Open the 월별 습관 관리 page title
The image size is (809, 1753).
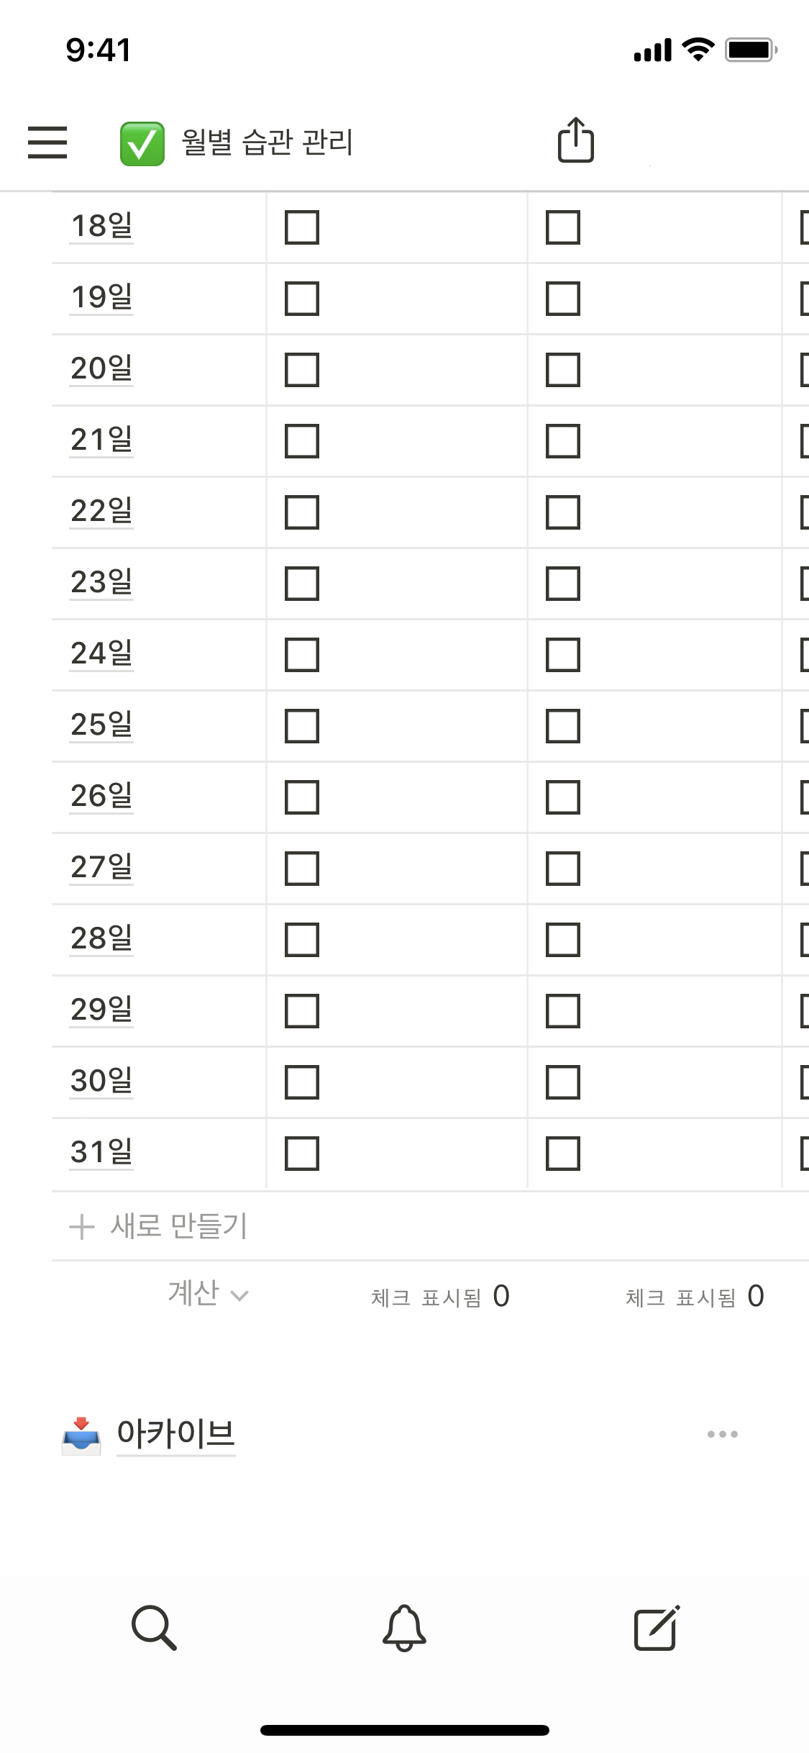pyautogui.click(x=268, y=142)
